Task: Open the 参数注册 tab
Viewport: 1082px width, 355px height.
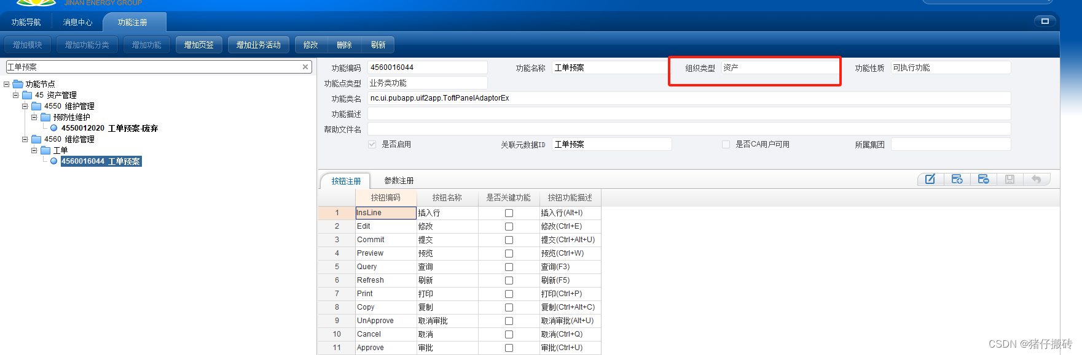Action: [x=399, y=180]
